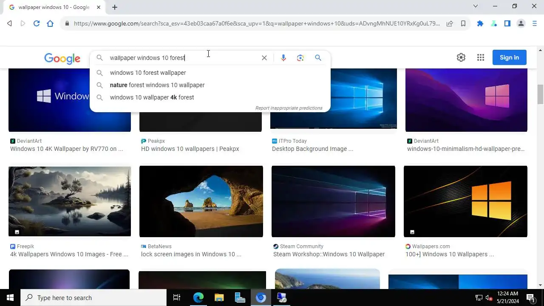Click the 'Wallpapers.com' source label
The width and height of the screenshot is (544, 306).
pyautogui.click(x=431, y=246)
